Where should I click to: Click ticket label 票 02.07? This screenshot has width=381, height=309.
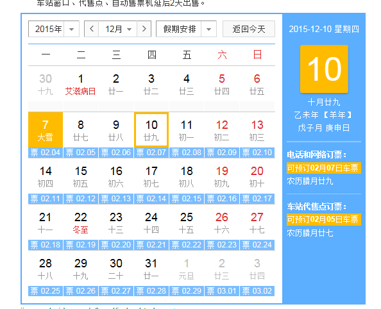click(151, 153)
